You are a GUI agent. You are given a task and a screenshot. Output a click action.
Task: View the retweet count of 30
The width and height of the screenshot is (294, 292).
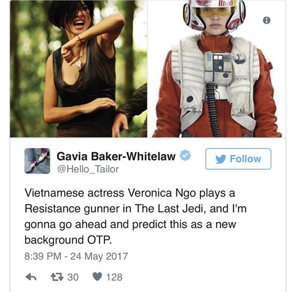73,277
